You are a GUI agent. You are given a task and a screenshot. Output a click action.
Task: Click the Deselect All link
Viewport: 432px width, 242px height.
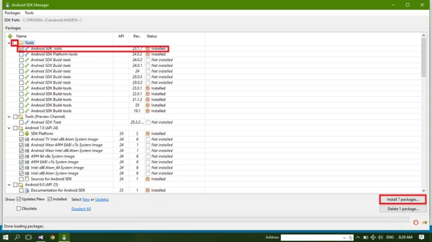[x=81, y=209]
